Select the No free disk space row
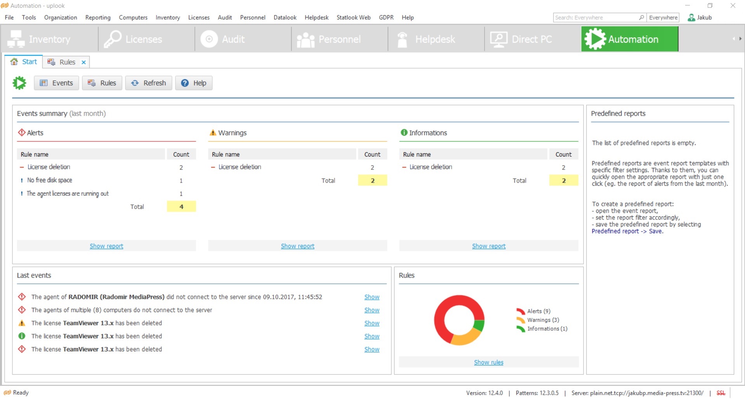The height and width of the screenshot is (399, 745). point(106,180)
